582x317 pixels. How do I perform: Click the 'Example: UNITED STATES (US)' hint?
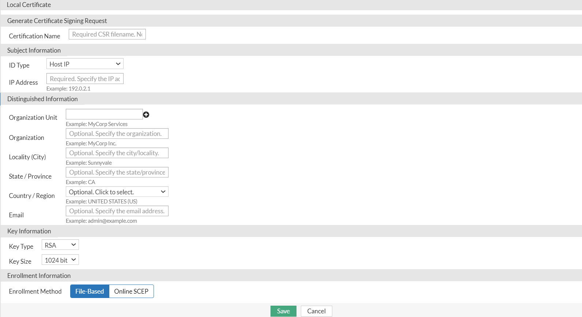[102, 202]
